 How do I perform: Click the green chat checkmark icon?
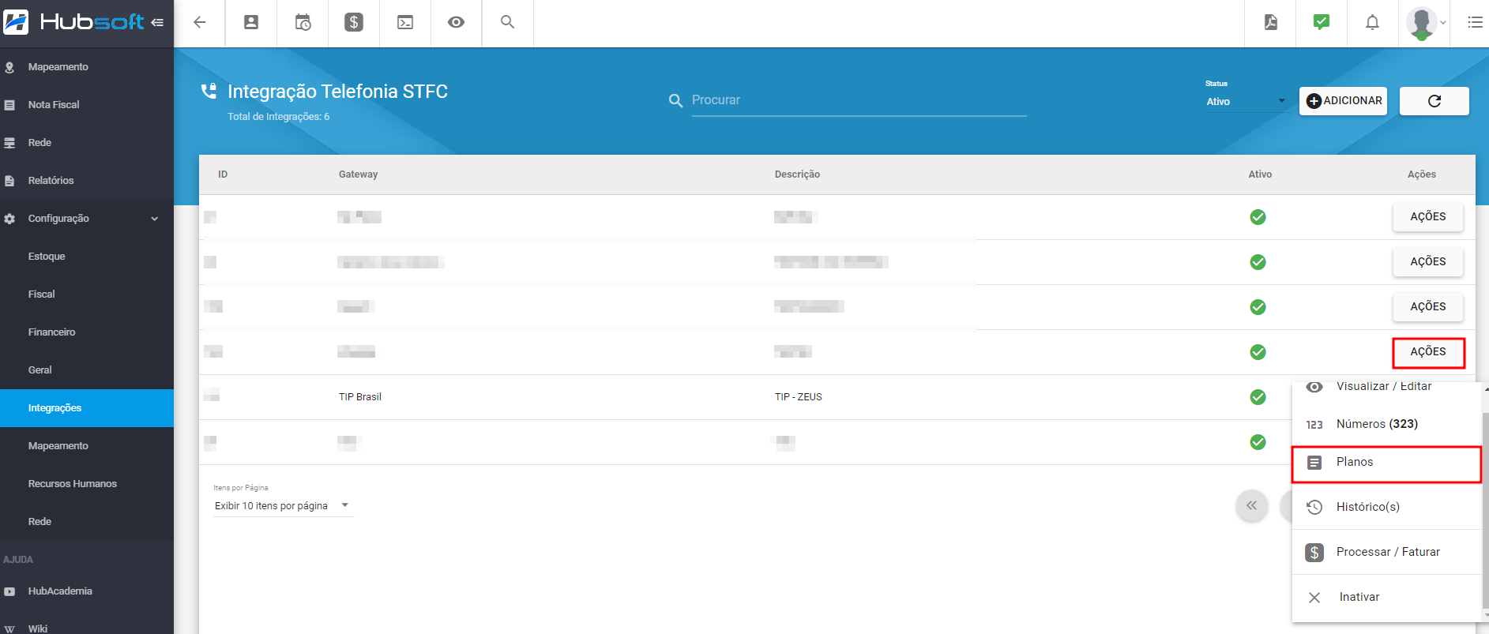(1322, 22)
